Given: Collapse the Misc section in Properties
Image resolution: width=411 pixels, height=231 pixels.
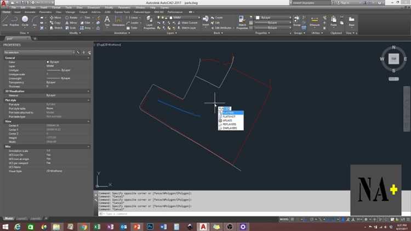Looking at the screenshot, I should [x=88, y=147].
